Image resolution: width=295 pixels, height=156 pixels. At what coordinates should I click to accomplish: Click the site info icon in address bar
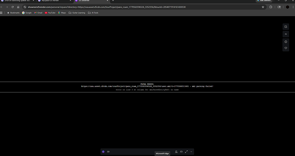click(x=25, y=7)
